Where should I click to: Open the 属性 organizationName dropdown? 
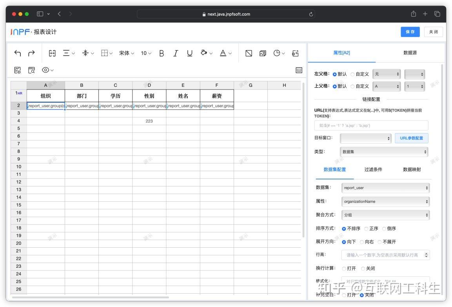(385, 201)
